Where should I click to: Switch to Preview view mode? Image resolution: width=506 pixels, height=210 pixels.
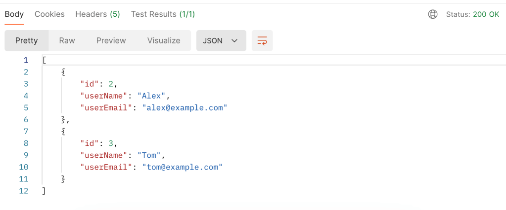[111, 41]
